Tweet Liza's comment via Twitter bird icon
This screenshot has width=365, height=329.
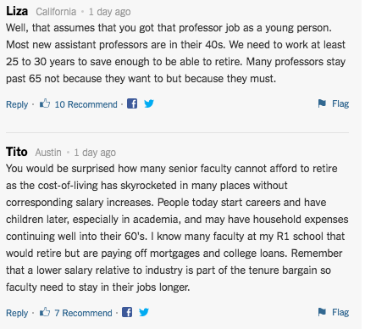click(x=149, y=103)
